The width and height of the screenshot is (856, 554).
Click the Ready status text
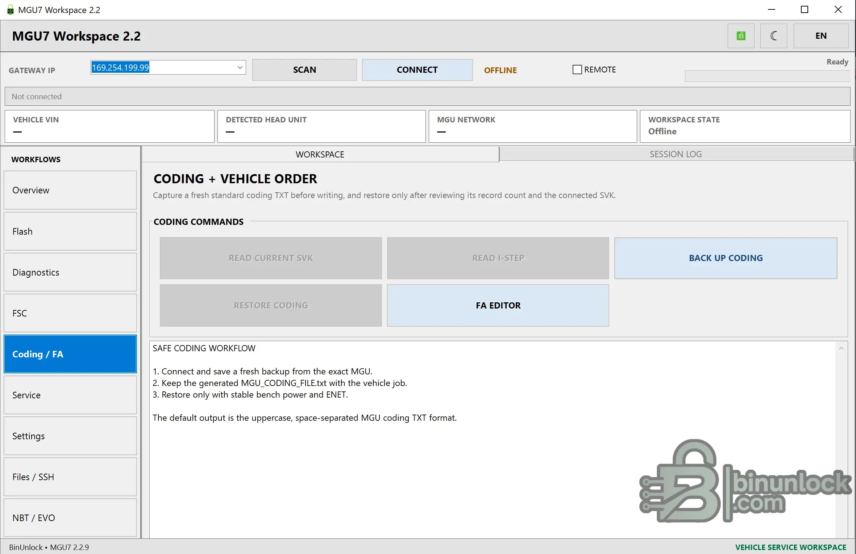(837, 62)
